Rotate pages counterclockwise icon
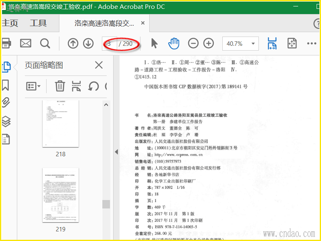This screenshot has width=321, height=241. (x=93, y=86)
